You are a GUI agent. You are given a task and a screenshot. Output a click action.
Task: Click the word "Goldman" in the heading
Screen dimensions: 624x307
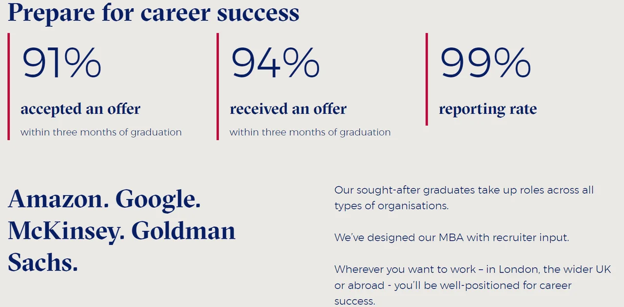pyautogui.click(x=183, y=231)
